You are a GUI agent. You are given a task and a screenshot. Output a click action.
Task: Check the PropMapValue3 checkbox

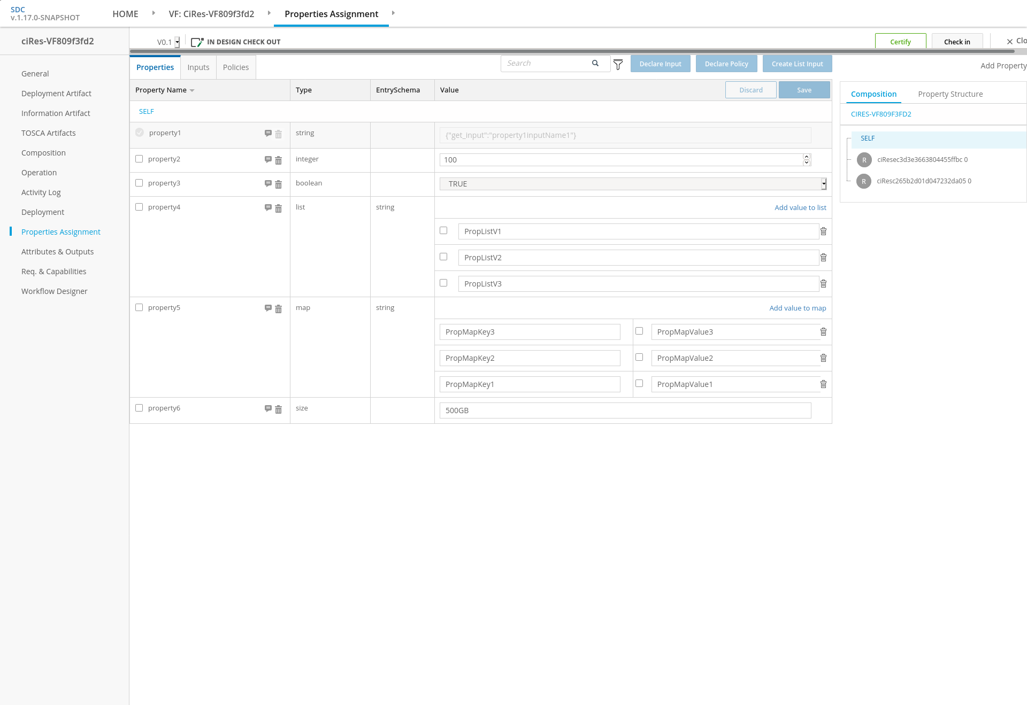pos(639,331)
